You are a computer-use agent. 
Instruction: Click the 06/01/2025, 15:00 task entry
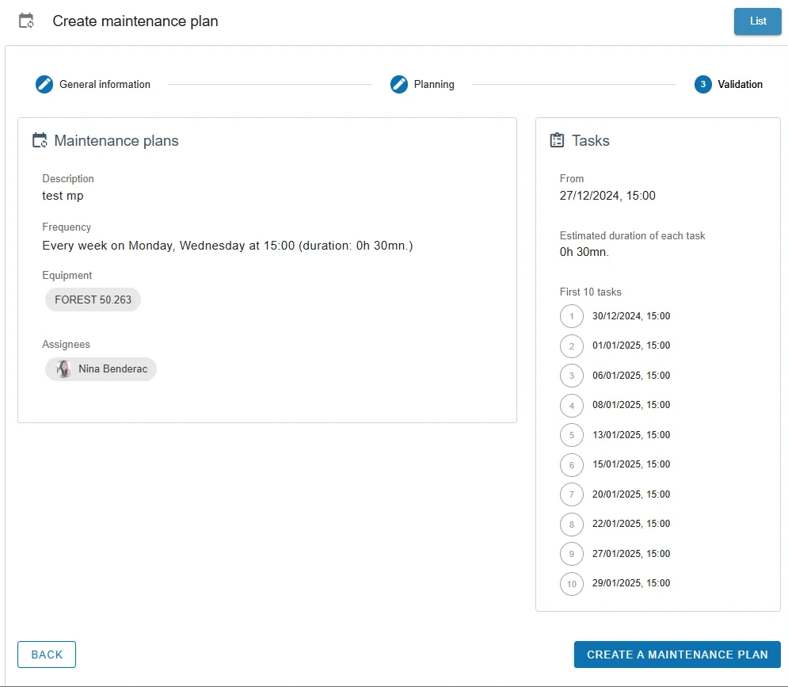(x=631, y=376)
